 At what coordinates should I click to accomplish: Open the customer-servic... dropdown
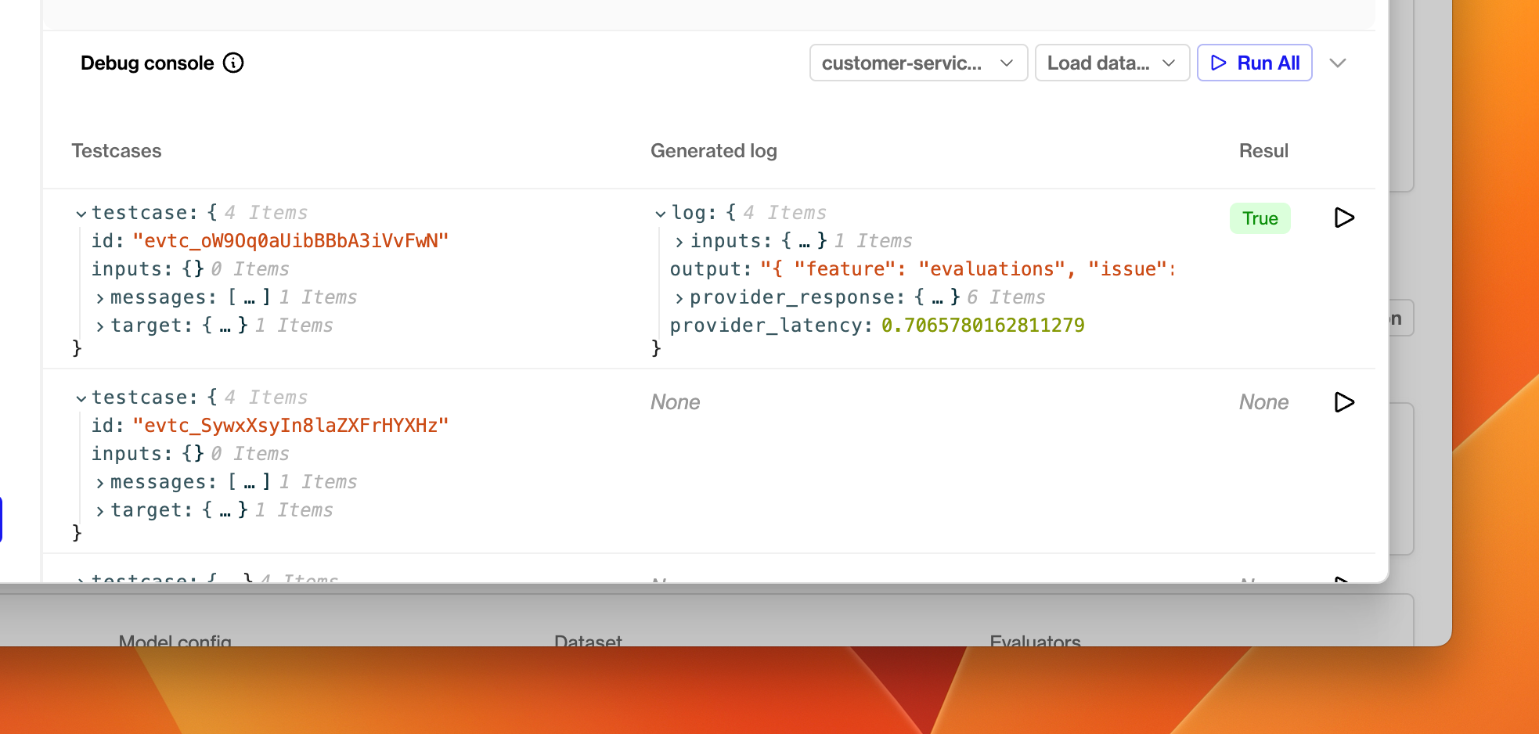918,63
